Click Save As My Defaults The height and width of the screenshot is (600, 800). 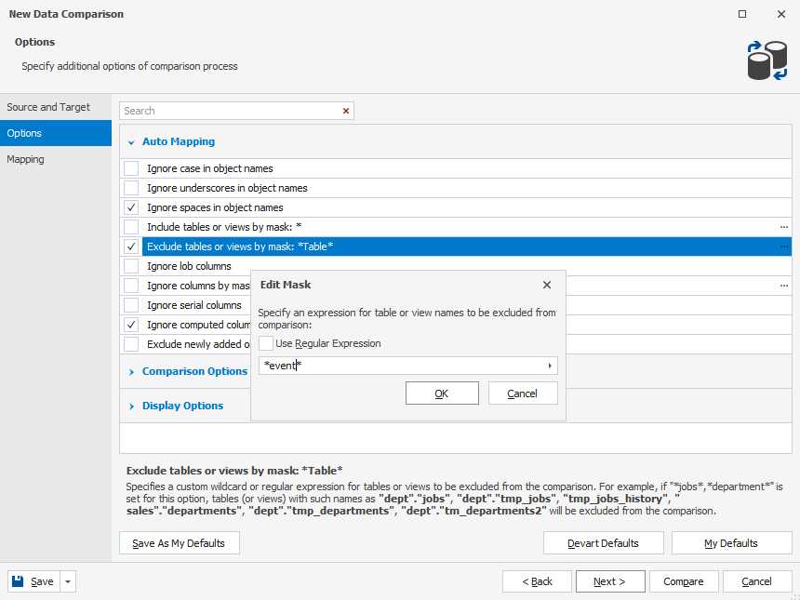[x=180, y=543]
